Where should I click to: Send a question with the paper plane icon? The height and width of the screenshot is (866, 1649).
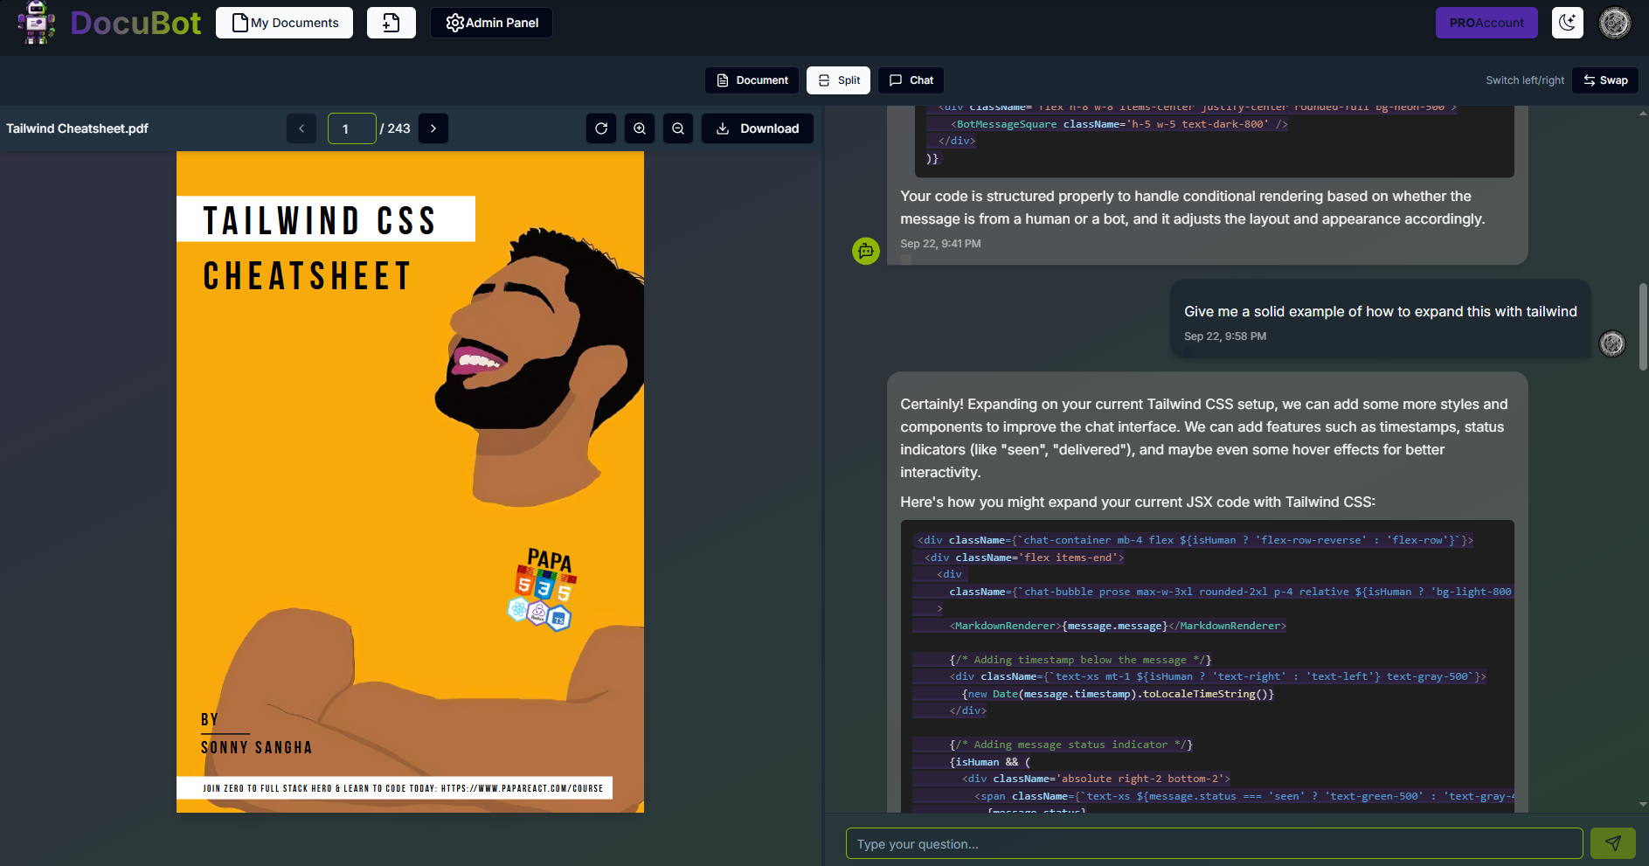tap(1612, 843)
